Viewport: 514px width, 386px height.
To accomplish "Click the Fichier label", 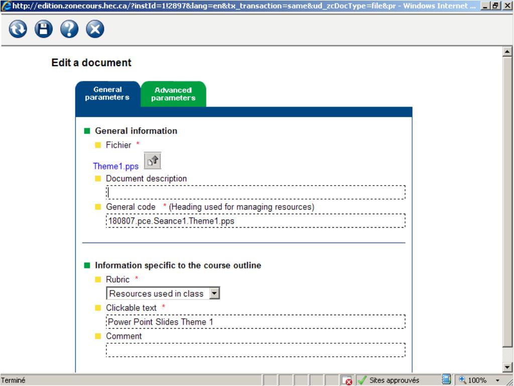I will pos(118,145).
